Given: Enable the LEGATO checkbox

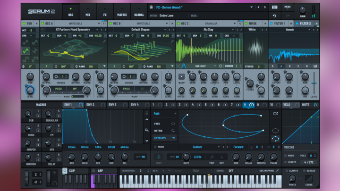Looking at the screenshot, I should [286, 162].
